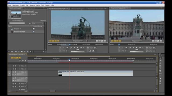Image resolution: width=172 pixels, height=96 pixels.
Task: Select the Hand tool
Action: pyautogui.click(x=160, y=81)
